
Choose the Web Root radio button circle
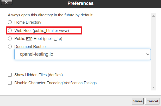[x=10, y=31]
